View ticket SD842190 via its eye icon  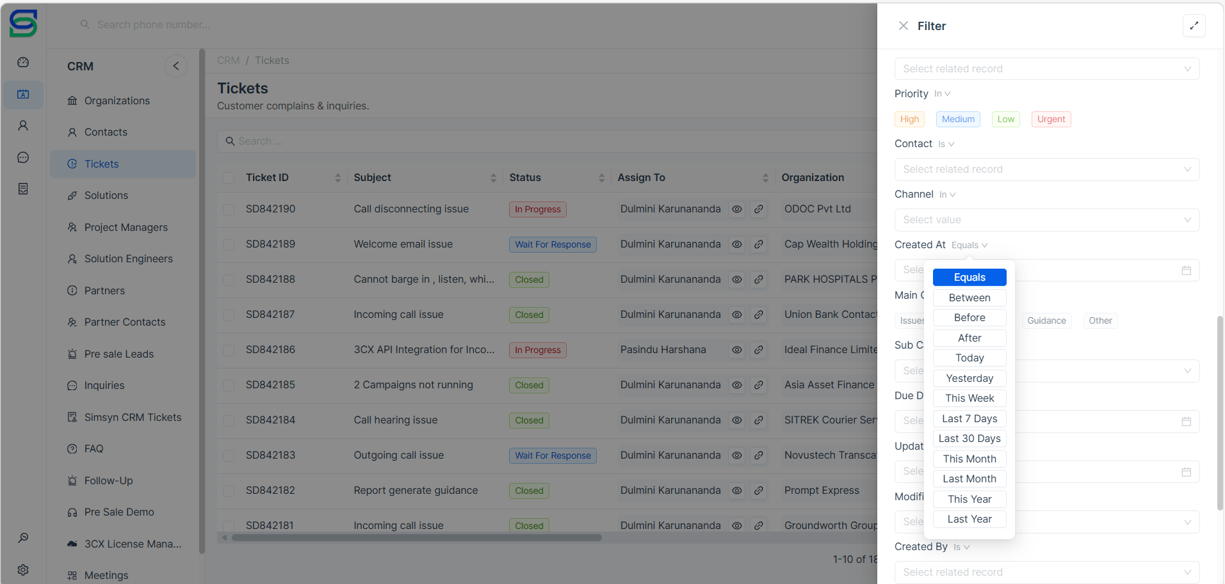737,209
